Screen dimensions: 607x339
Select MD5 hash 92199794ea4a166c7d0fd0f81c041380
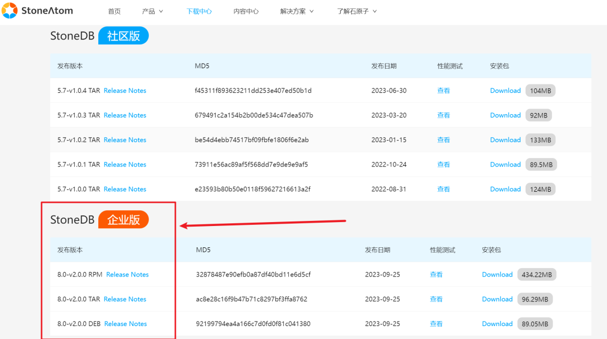coord(253,324)
